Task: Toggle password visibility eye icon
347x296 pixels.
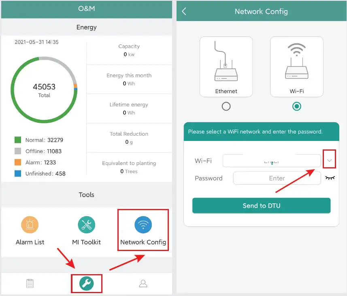Action: 330,178
